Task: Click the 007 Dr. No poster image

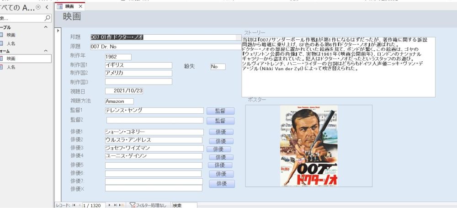Action: pos(308,146)
